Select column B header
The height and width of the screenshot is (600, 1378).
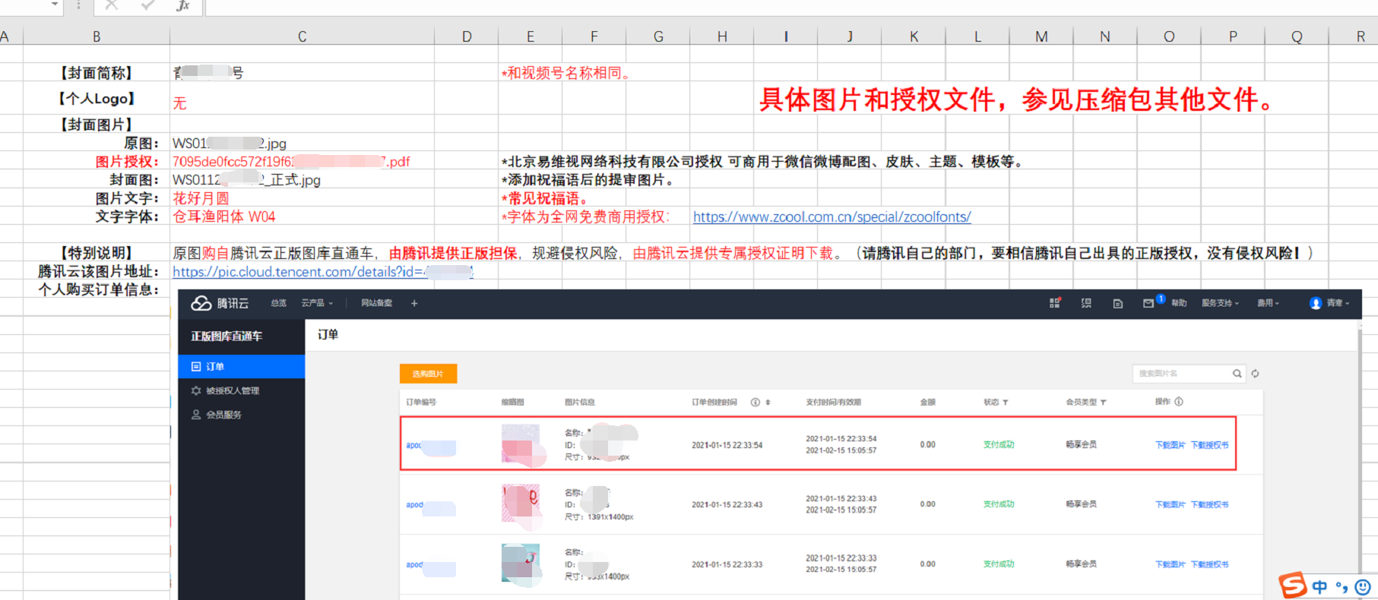(x=97, y=36)
